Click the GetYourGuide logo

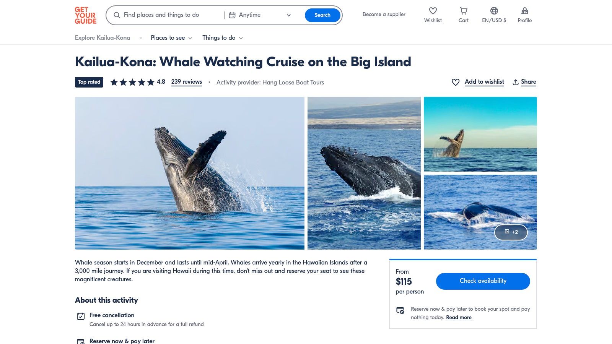(x=85, y=15)
